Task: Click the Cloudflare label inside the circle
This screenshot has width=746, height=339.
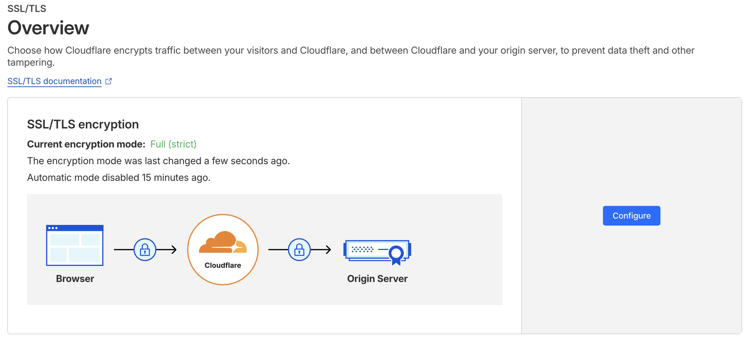Action: 223,265
